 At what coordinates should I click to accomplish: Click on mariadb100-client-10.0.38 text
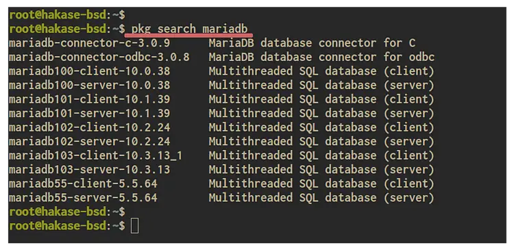[x=90, y=71]
